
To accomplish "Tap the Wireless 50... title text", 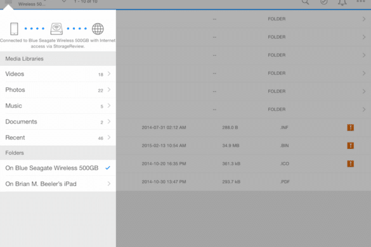I will (x=32, y=4).
